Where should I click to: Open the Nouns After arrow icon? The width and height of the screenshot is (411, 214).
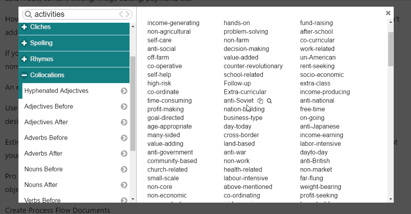coord(124,185)
